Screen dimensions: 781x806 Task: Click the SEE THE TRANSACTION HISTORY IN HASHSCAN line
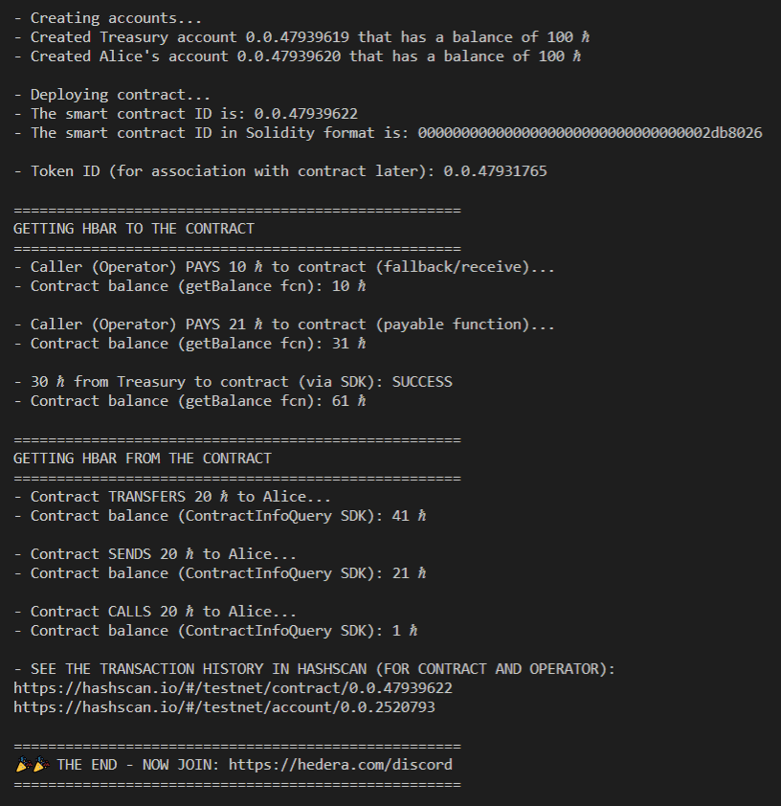tap(314, 669)
